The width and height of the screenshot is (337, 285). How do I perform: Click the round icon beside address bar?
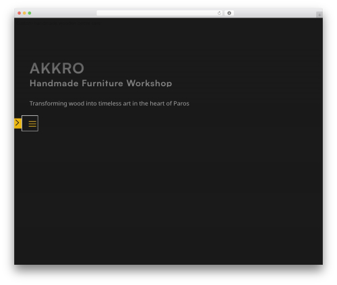(x=229, y=13)
